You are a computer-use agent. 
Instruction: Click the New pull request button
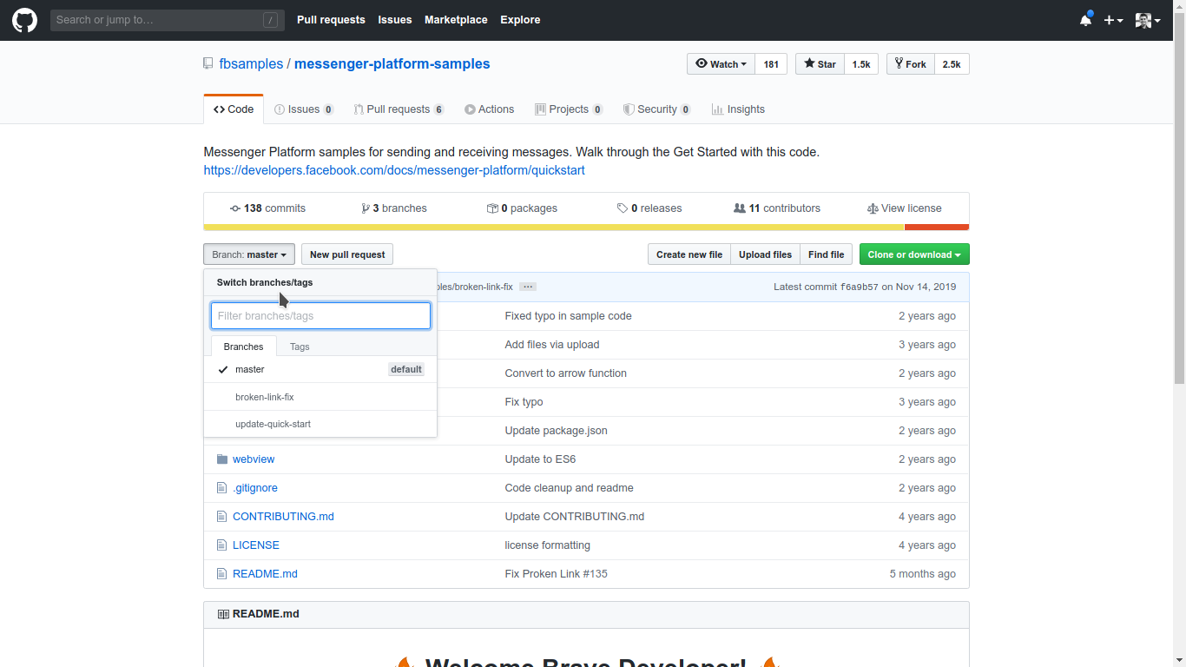(346, 254)
